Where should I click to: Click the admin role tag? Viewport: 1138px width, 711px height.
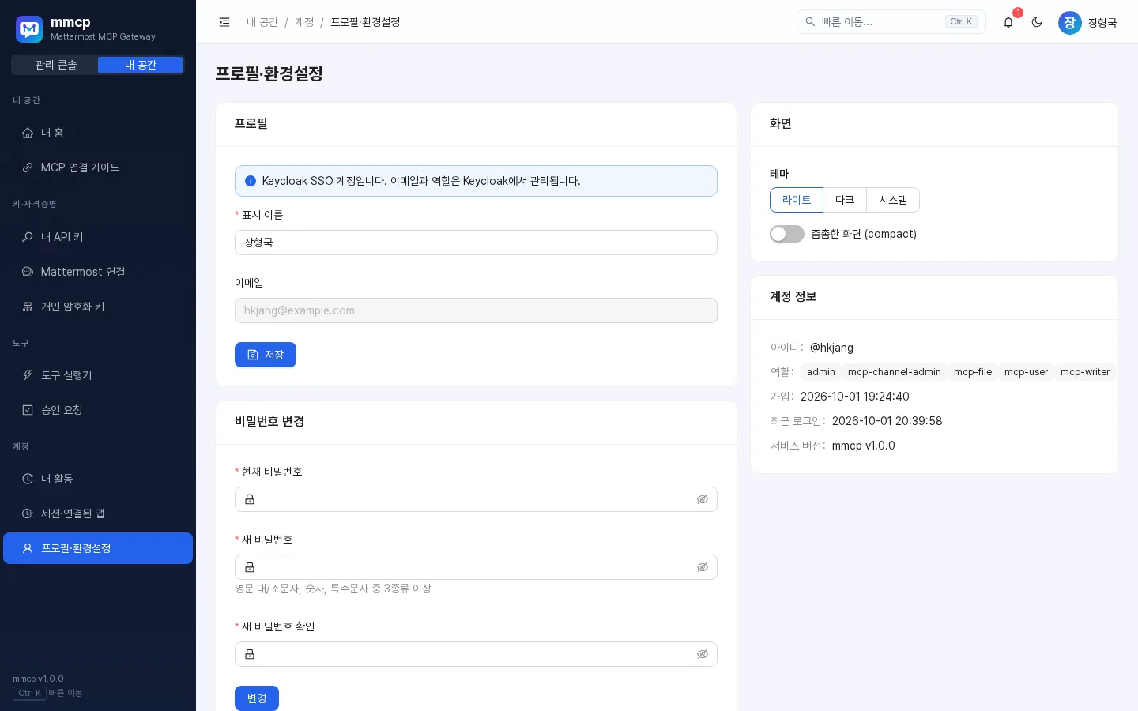(x=821, y=372)
